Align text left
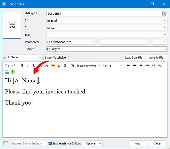Image resolution: width=170 pixels, height=149 pixels. pyautogui.click(x=128, y=66)
